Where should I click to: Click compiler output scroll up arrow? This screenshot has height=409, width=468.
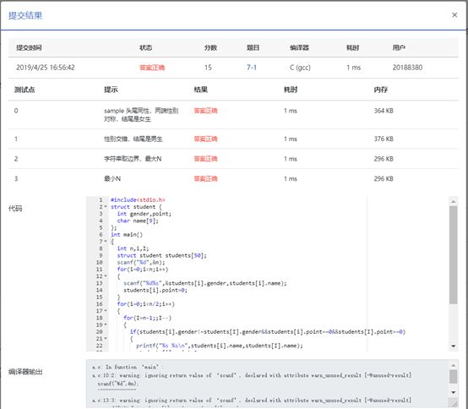453,365
